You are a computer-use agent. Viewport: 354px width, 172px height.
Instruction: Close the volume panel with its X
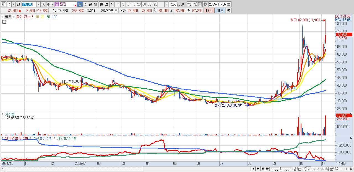click(x=351, y=114)
